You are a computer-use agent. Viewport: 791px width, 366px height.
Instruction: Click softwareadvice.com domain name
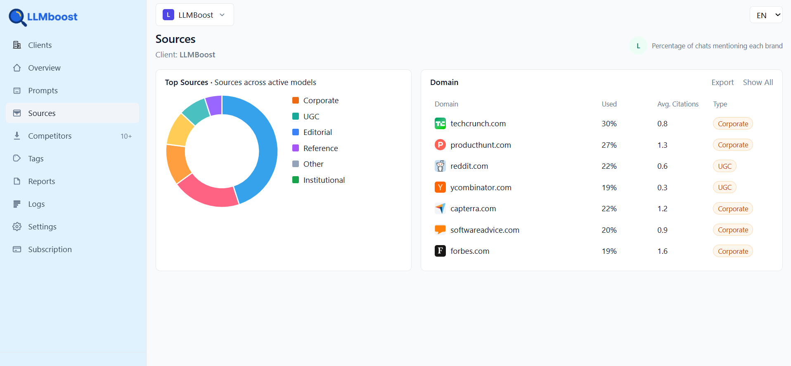click(485, 230)
